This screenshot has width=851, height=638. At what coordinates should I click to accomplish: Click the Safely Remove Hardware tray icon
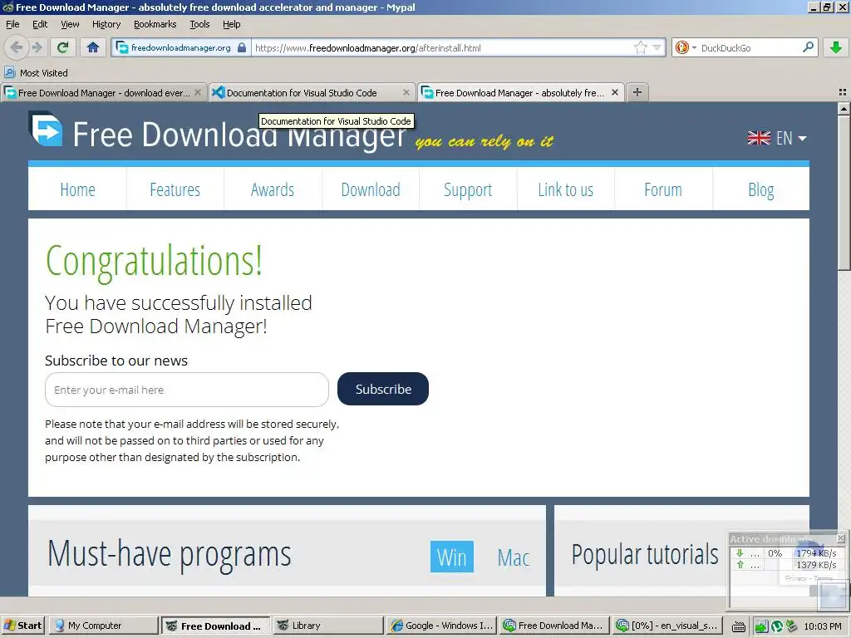pos(791,626)
